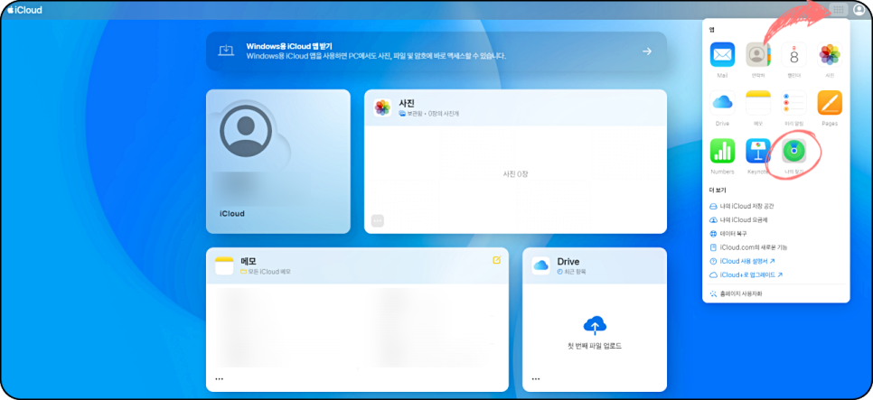This screenshot has height=400, width=873.
Task: Launch Numbers from the app grid
Action: 722,151
